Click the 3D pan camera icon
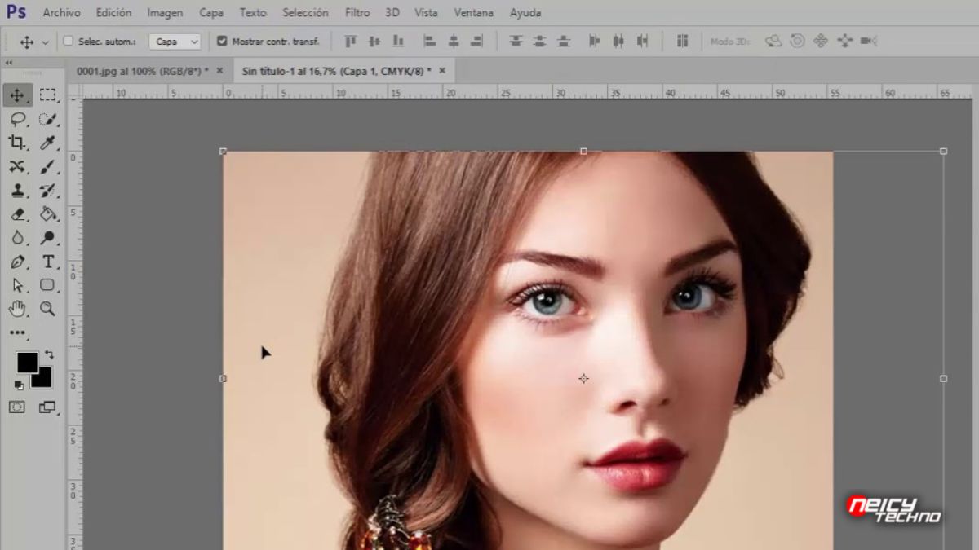The width and height of the screenshot is (979, 550). [821, 41]
